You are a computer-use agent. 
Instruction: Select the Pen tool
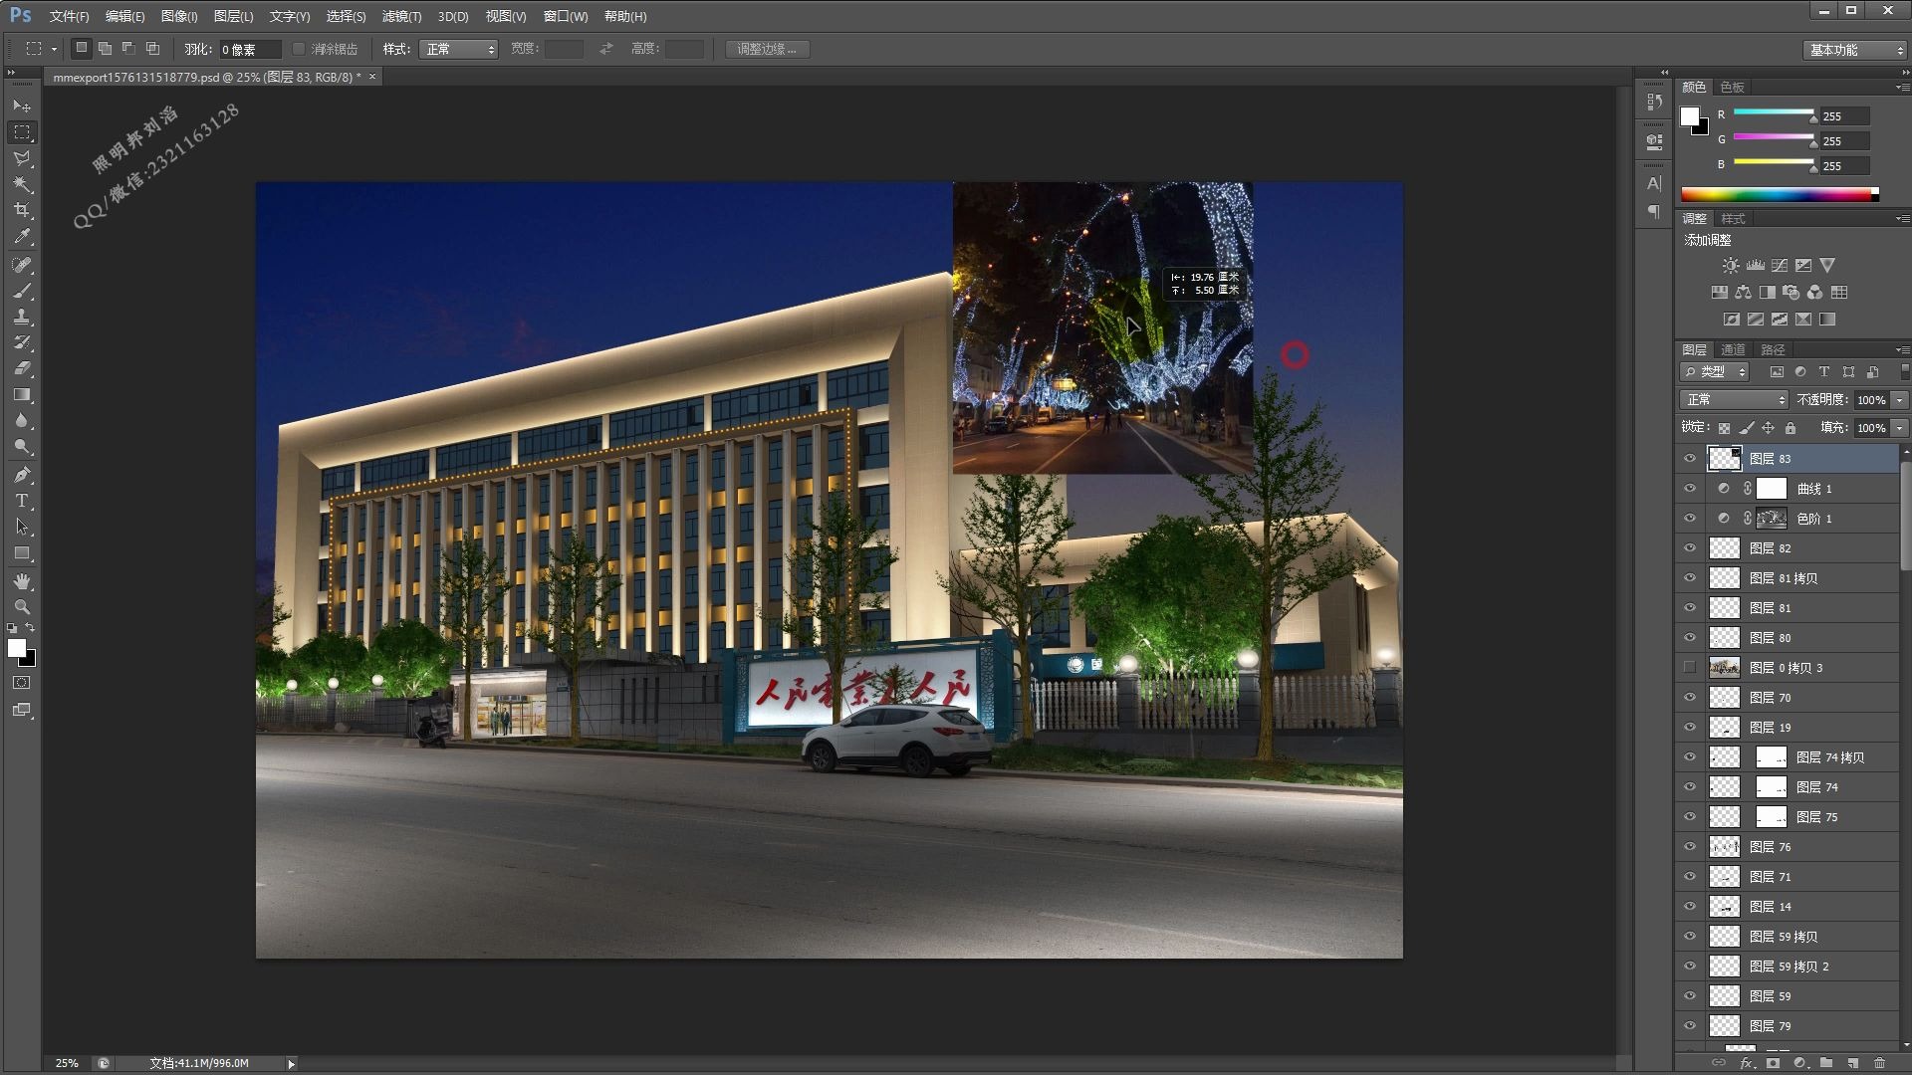[22, 475]
